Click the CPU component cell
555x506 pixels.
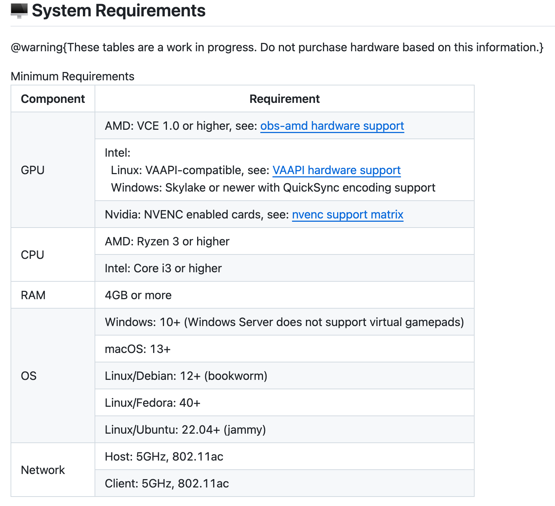[x=53, y=255]
